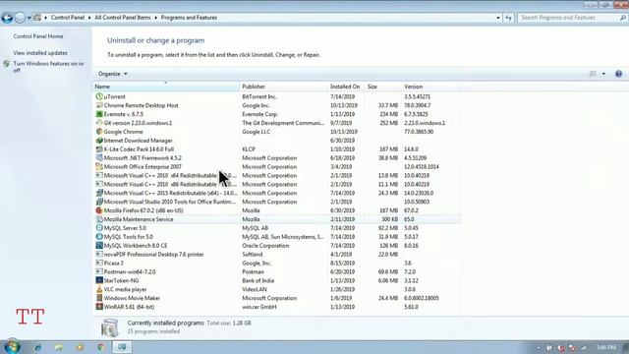Click the Microsoft .NET Framework 4.5.2 icon
Viewport: 629px width, 354px height.
coord(99,157)
